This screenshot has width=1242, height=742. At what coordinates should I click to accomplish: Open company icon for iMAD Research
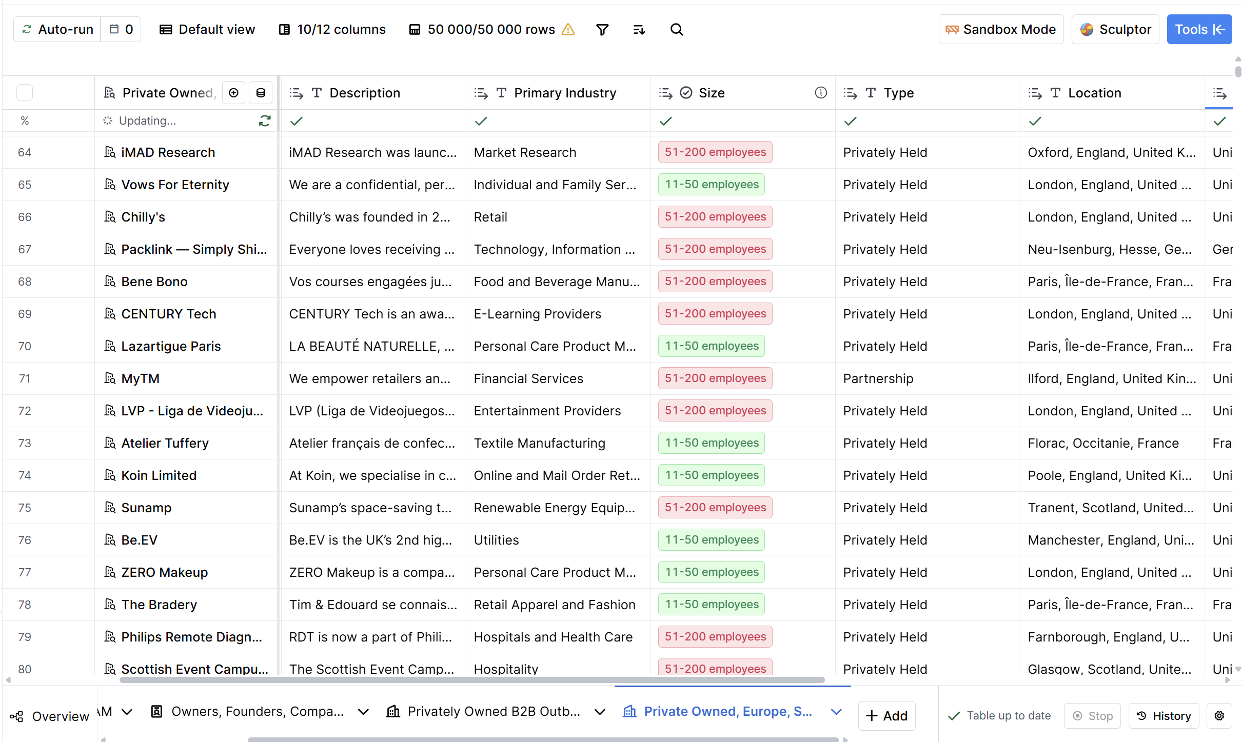click(x=110, y=152)
